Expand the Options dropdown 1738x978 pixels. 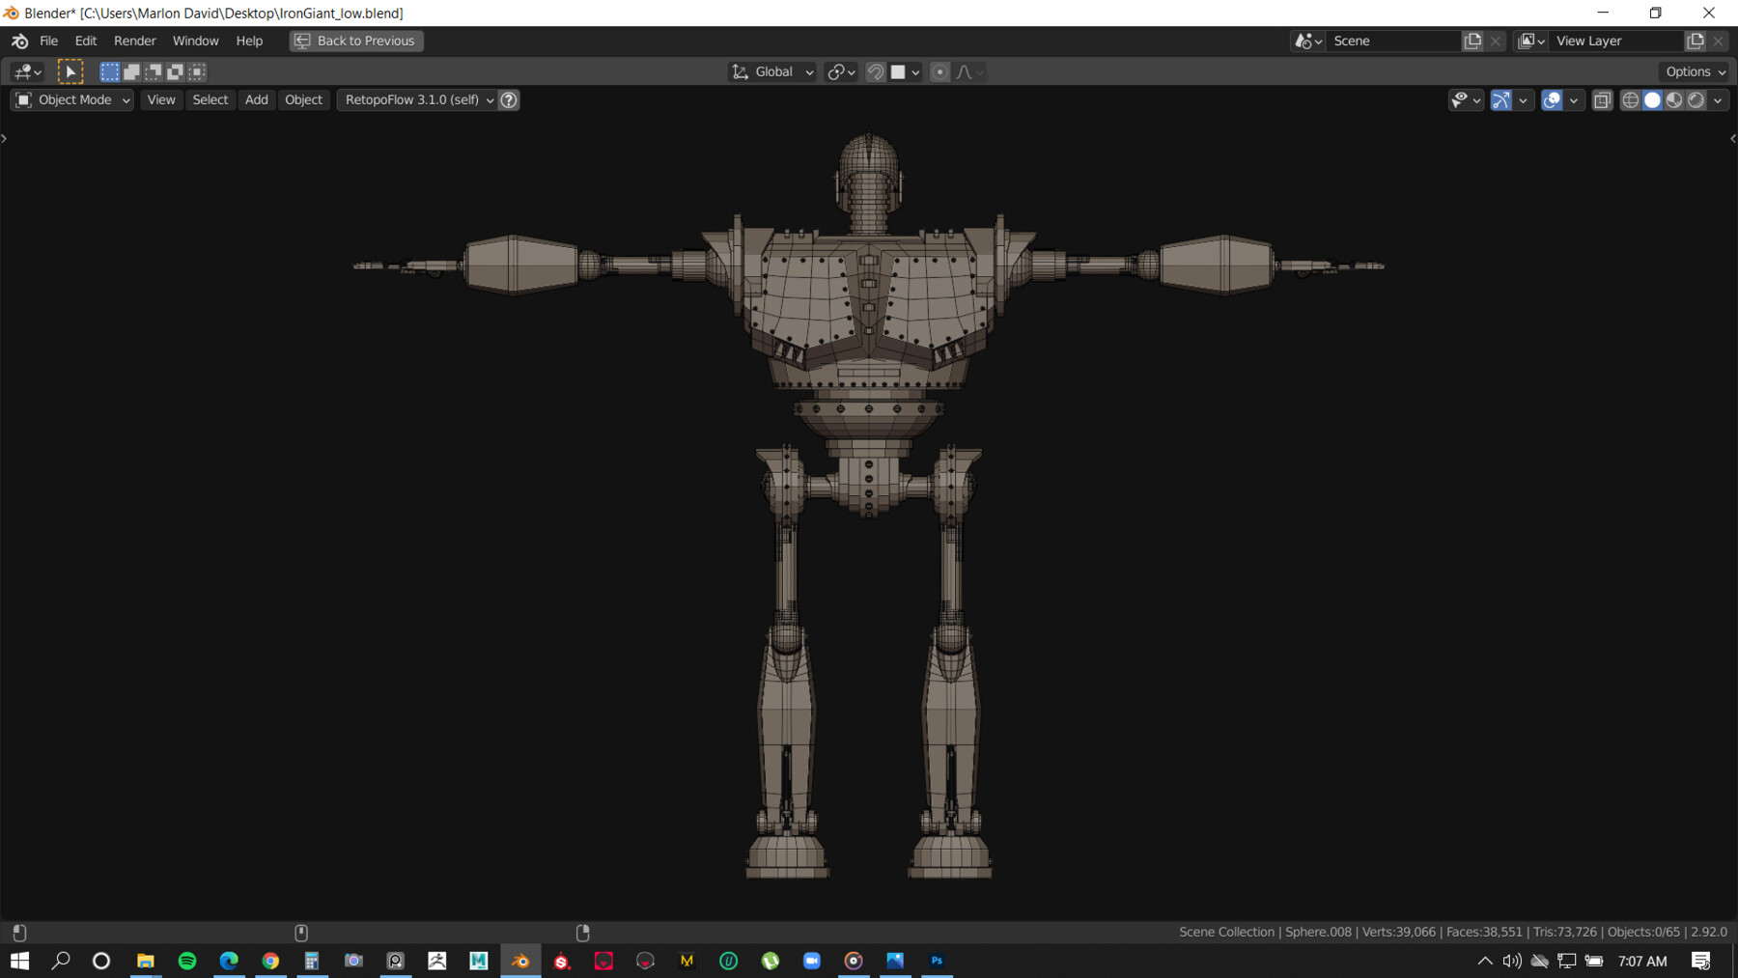(1695, 71)
